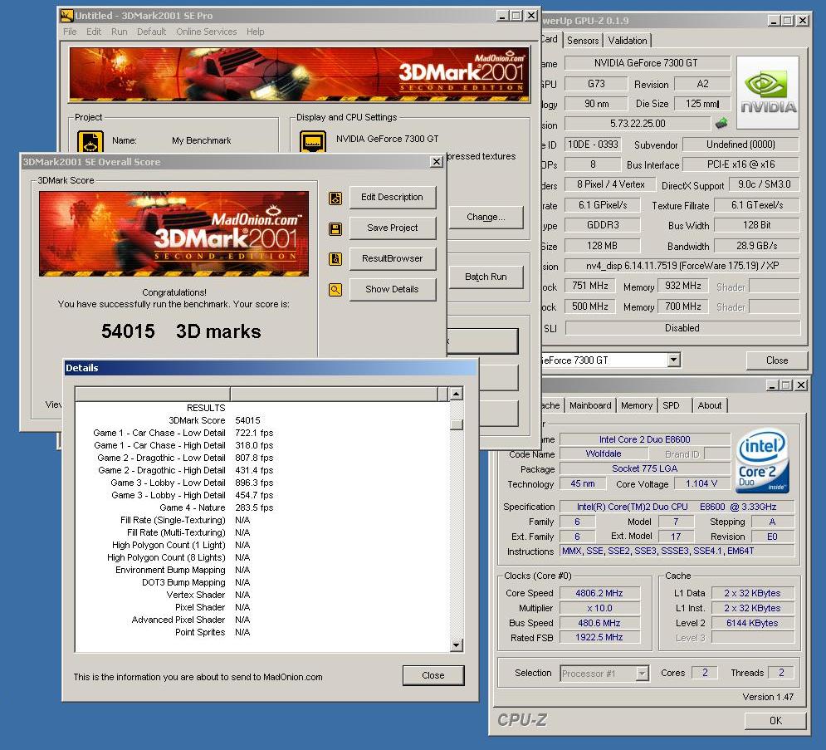Viewport: 826px width, 750px height.
Task: Click the BIOS version 5.73.22.25.00 field
Action: [638, 124]
